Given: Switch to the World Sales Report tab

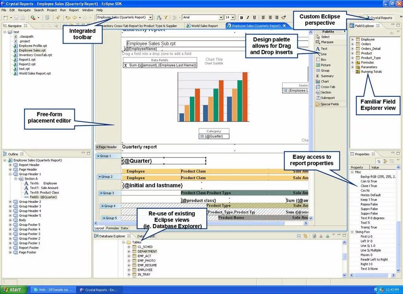Looking at the screenshot, I should click(202, 26).
